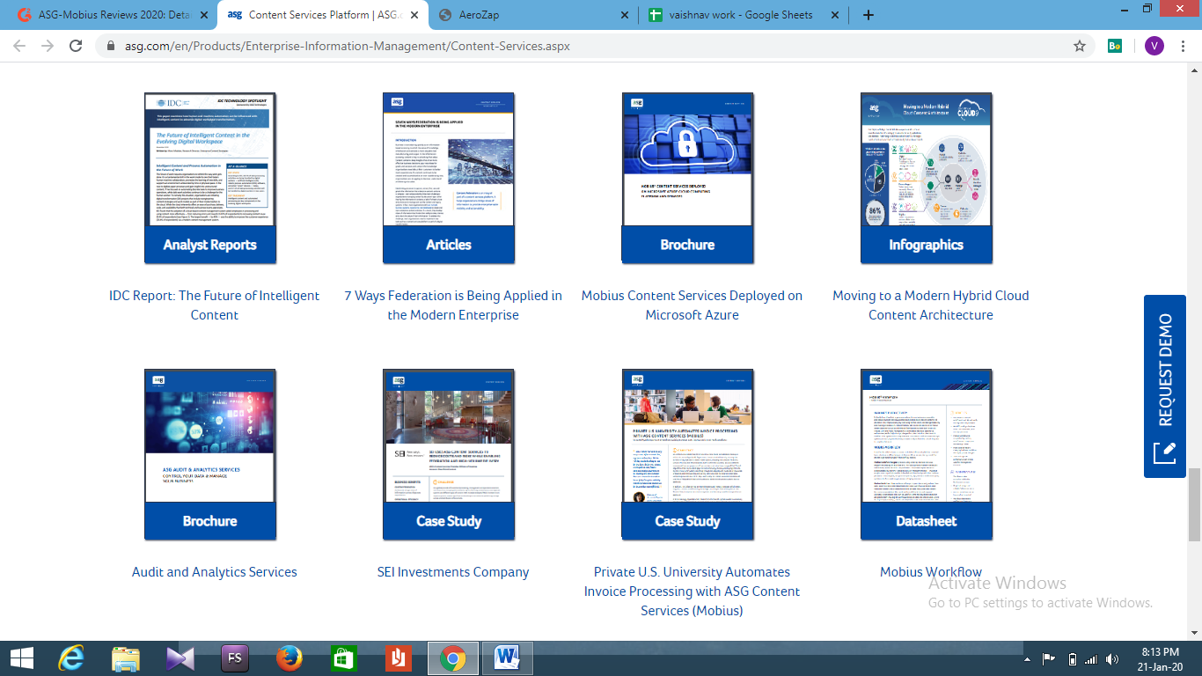Switch to Chrome in the taskbar

(x=453, y=658)
